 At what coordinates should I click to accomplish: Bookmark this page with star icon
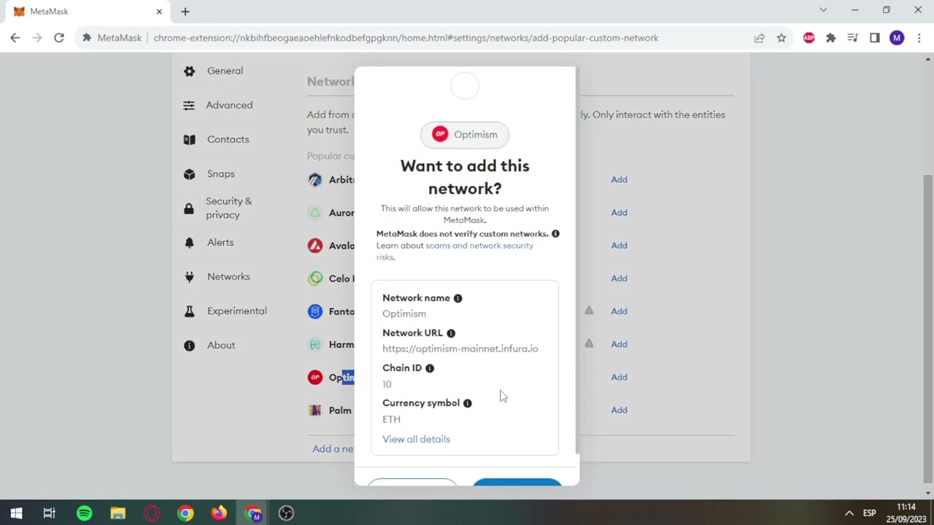click(x=781, y=38)
